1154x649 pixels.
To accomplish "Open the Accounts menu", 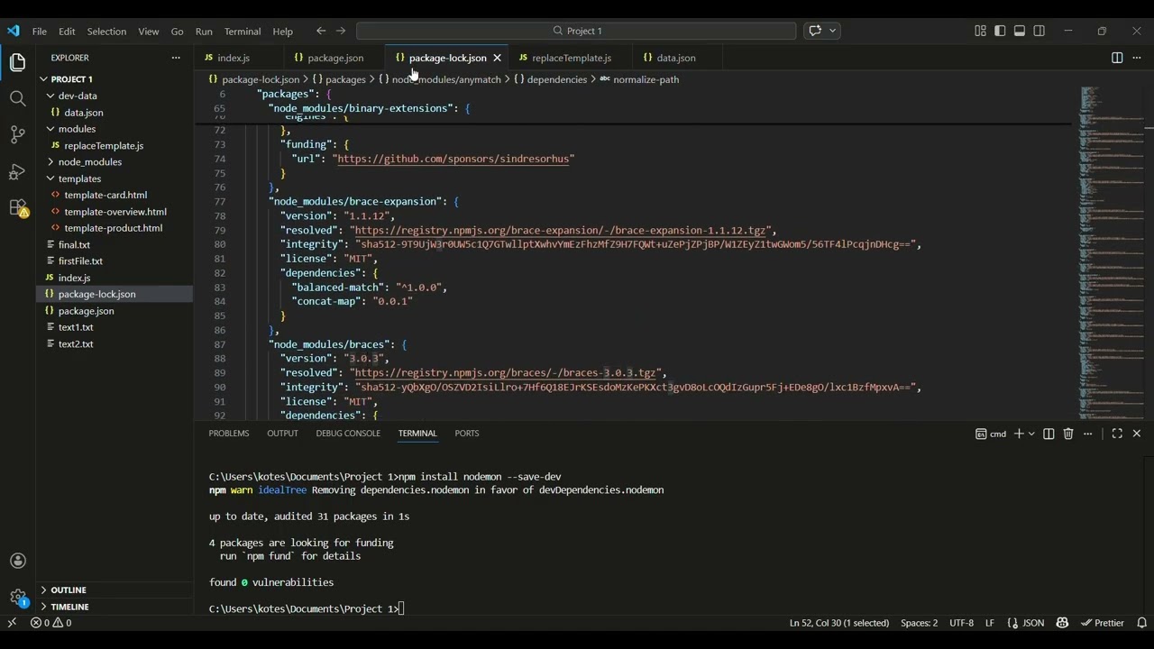I will pos(17,561).
